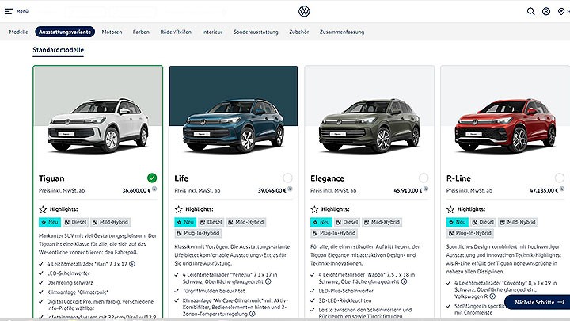Click the "Elegance" card title
This screenshot has height=321, width=570.
click(327, 178)
